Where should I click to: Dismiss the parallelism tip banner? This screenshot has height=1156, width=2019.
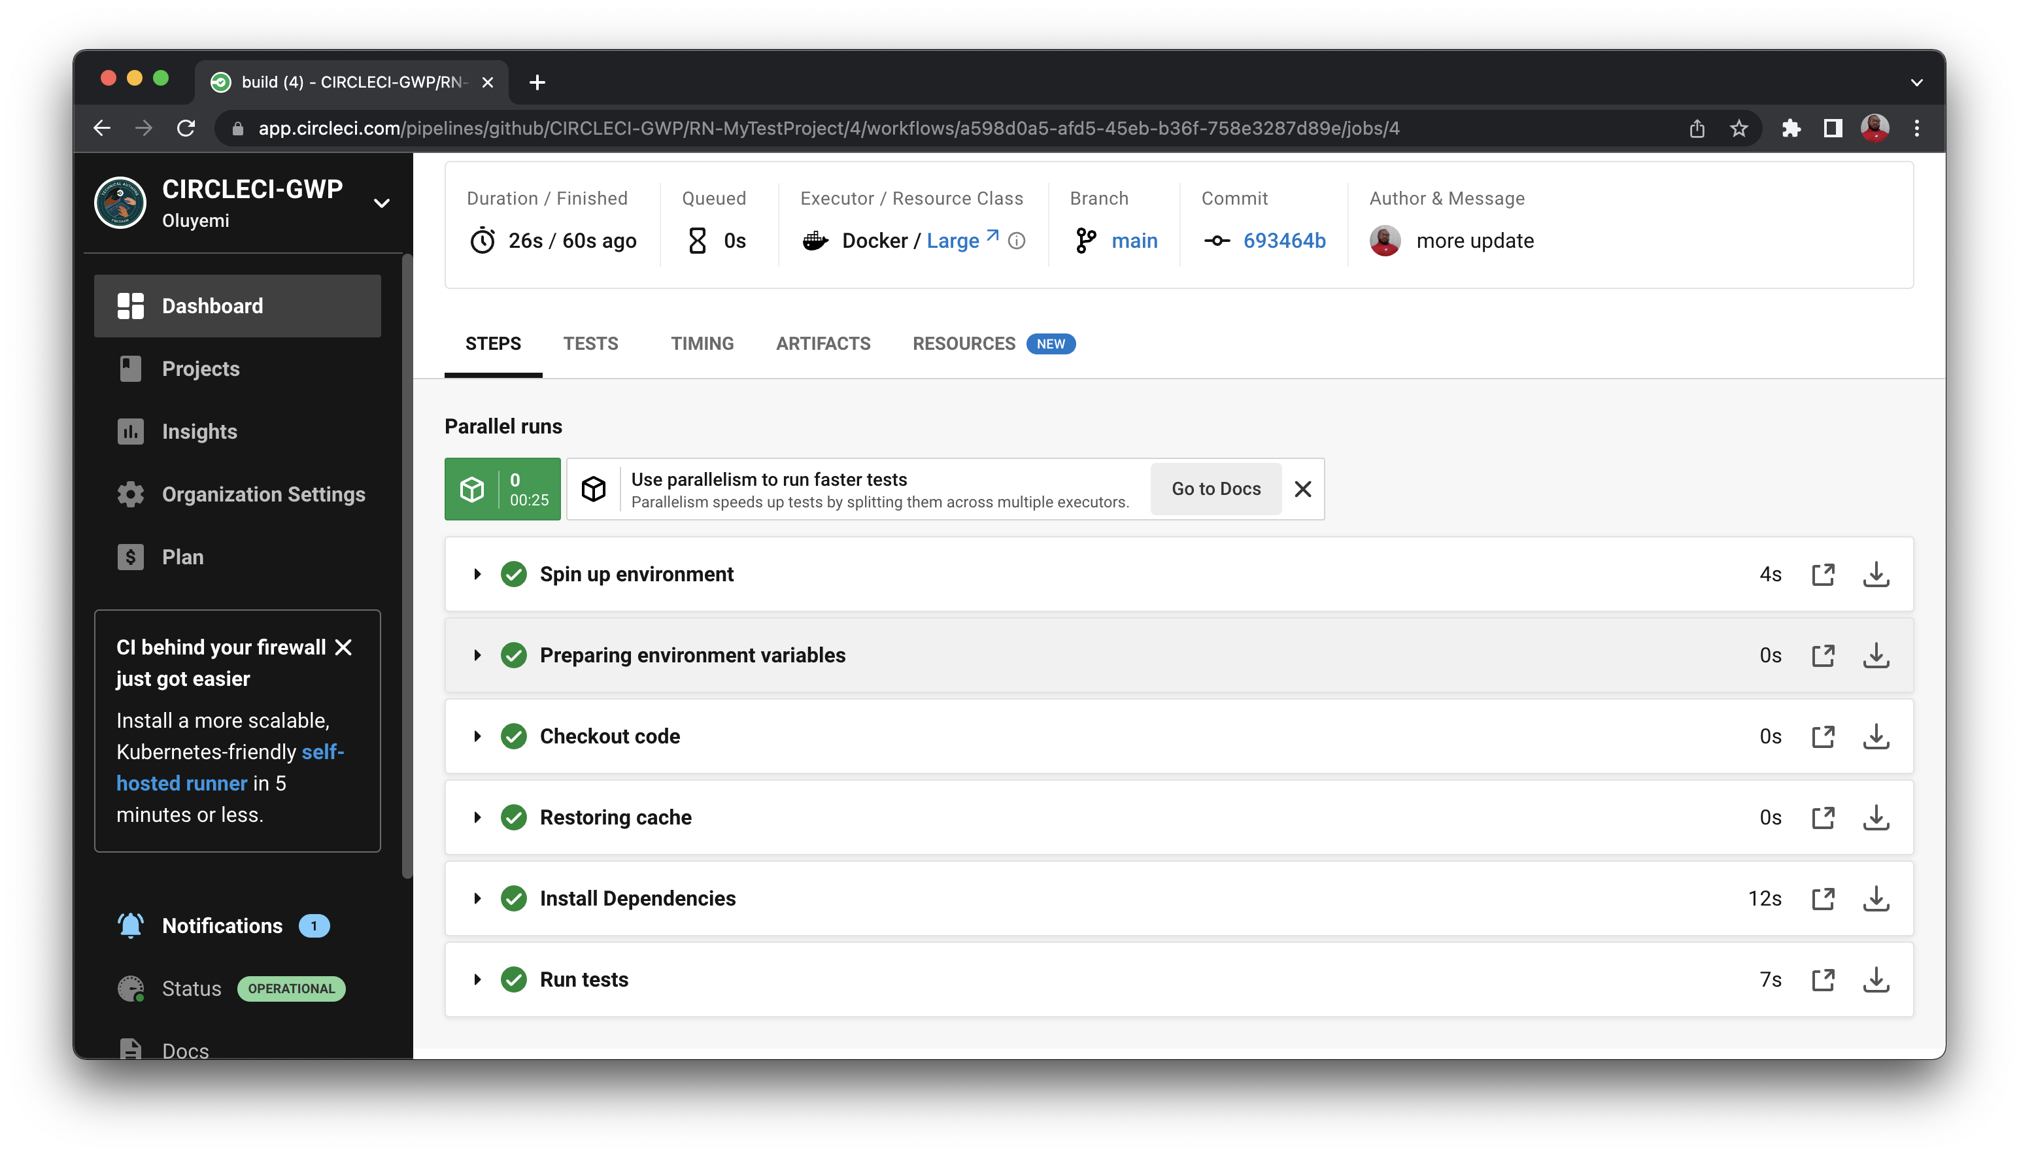click(1302, 489)
